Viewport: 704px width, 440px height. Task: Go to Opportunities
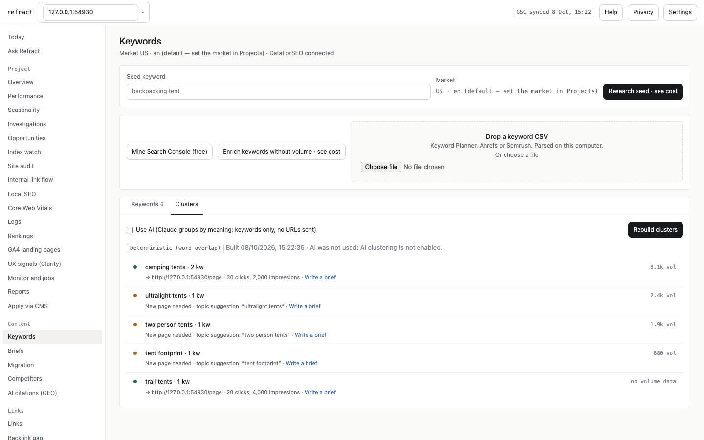52,138
